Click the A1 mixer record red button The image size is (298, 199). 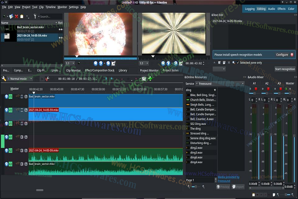tap(256, 89)
